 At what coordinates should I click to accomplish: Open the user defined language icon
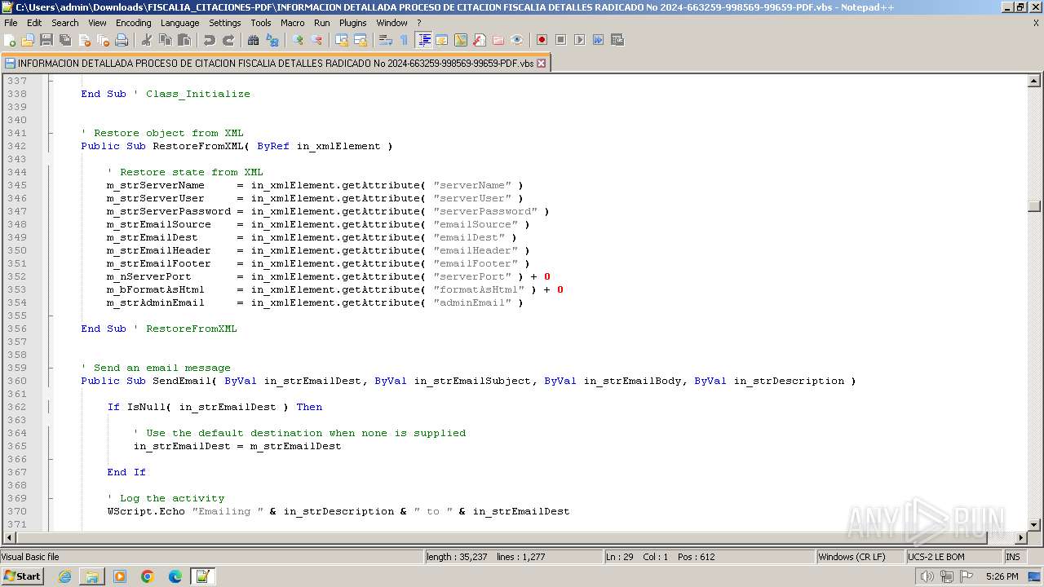click(x=442, y=40)
